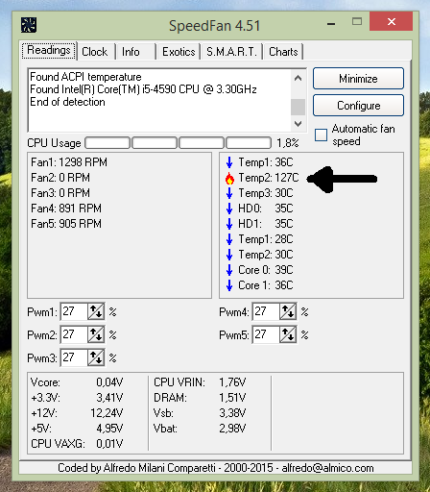The width and height of the screenshot is (430, 492).
Task: Click the first CPU Usage bar
Action: coord(107,143)
